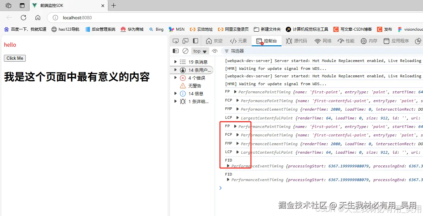This screenshot has height=216, width=423.
Task: Open the 百度一下，我就知道 bookmark
Action: tap(25, 29)
